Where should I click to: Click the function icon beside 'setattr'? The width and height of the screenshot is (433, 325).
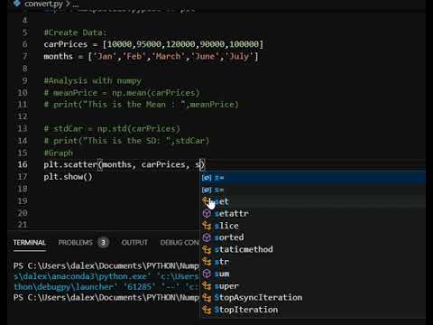click(207, 214)
